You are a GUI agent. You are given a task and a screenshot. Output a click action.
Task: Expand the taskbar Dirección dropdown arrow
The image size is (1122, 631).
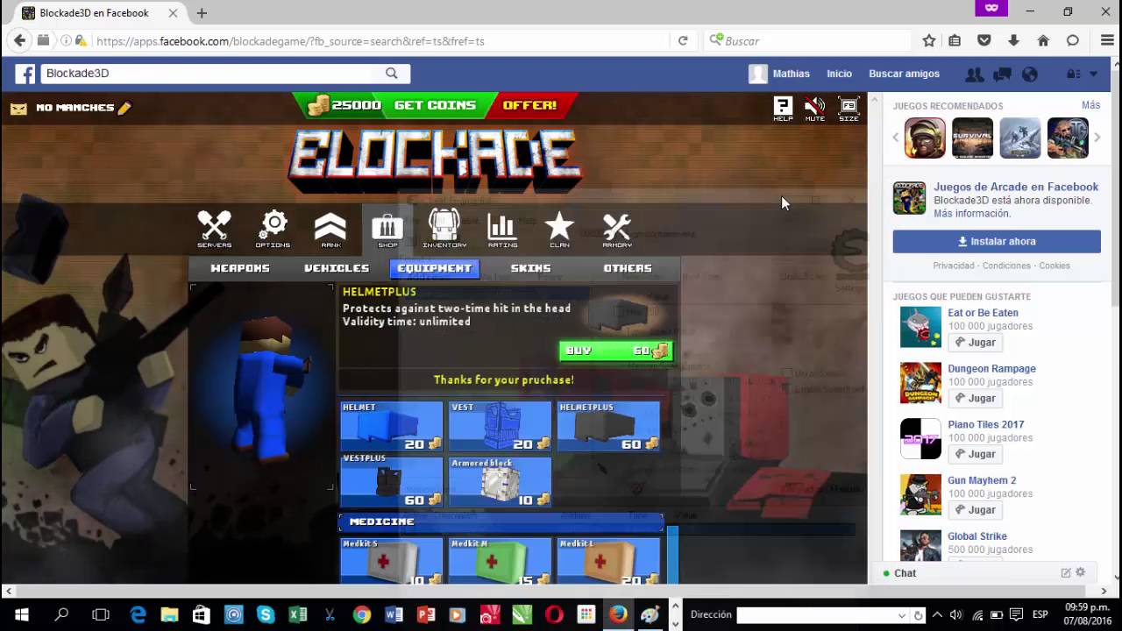point(902,615)
